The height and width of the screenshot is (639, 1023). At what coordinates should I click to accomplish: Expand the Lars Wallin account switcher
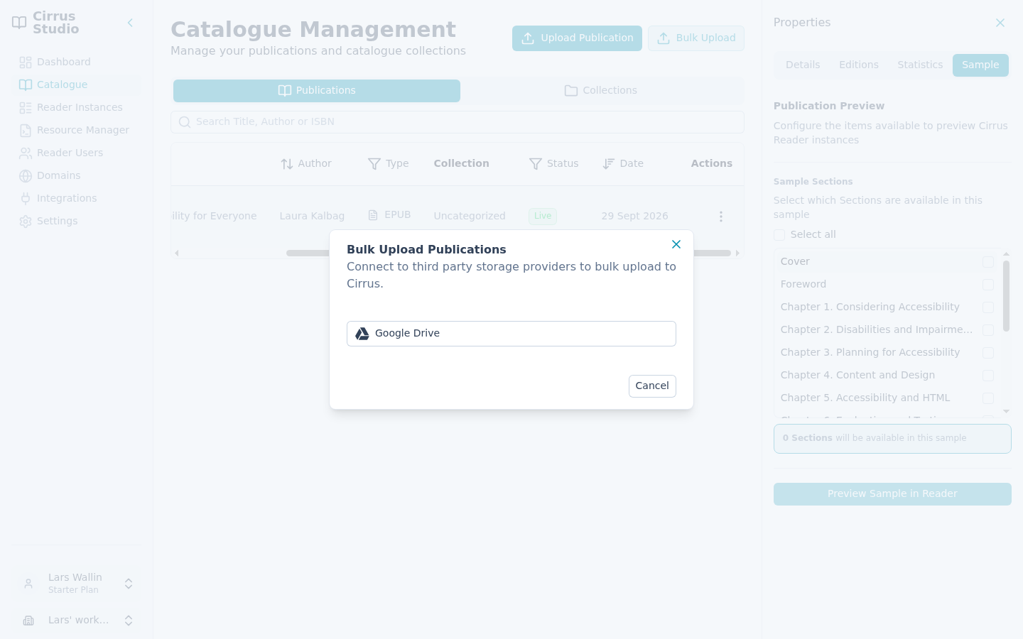(77, 584)
